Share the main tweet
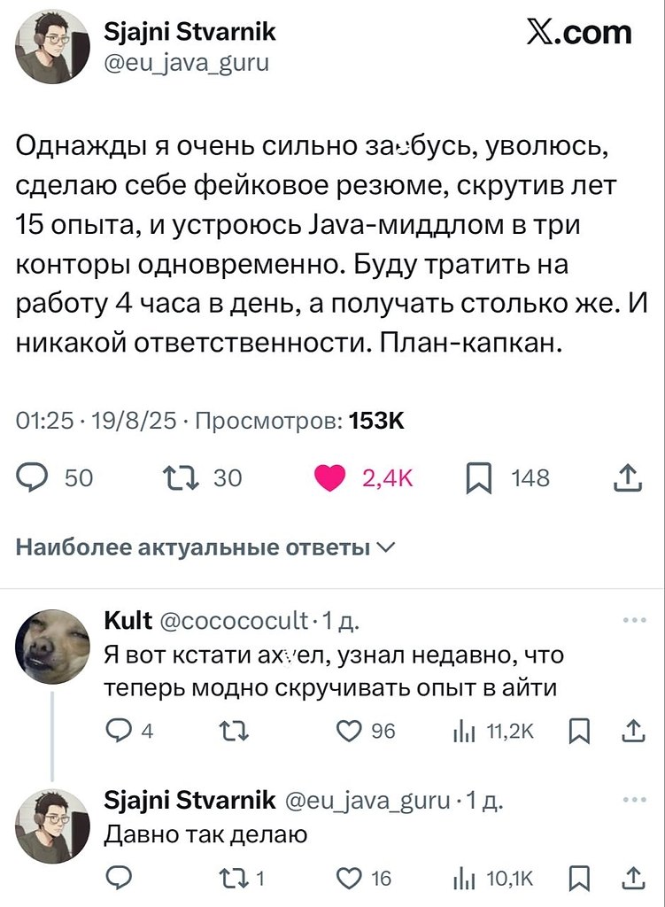665x907 pixels. tap(628, 478)
